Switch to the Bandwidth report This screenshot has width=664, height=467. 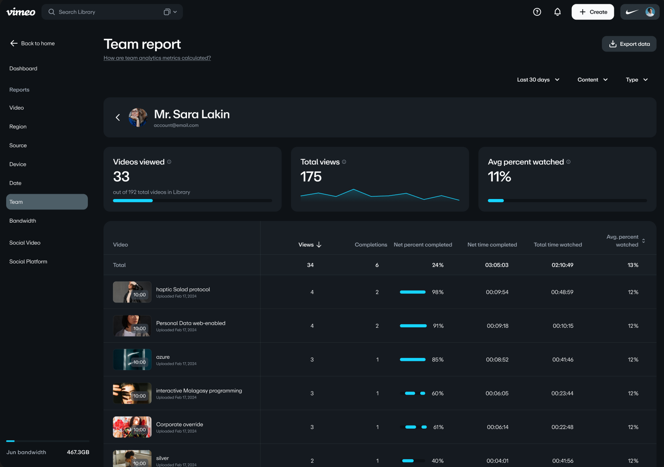point(23,220)
